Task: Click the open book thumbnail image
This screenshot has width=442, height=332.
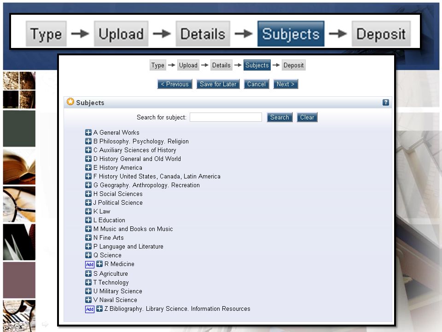Action: tap(19, 166)
